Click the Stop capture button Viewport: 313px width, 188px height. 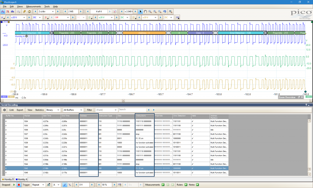(x=19, y=185)
